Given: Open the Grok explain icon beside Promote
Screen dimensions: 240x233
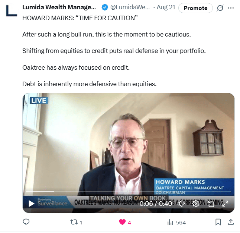Looking at the screenshot, I should 220,8.
